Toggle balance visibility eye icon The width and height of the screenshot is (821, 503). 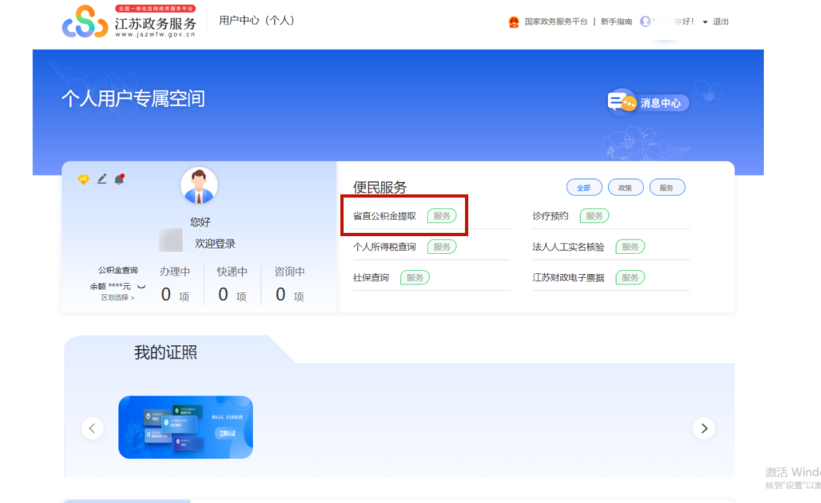pos(141,287)
